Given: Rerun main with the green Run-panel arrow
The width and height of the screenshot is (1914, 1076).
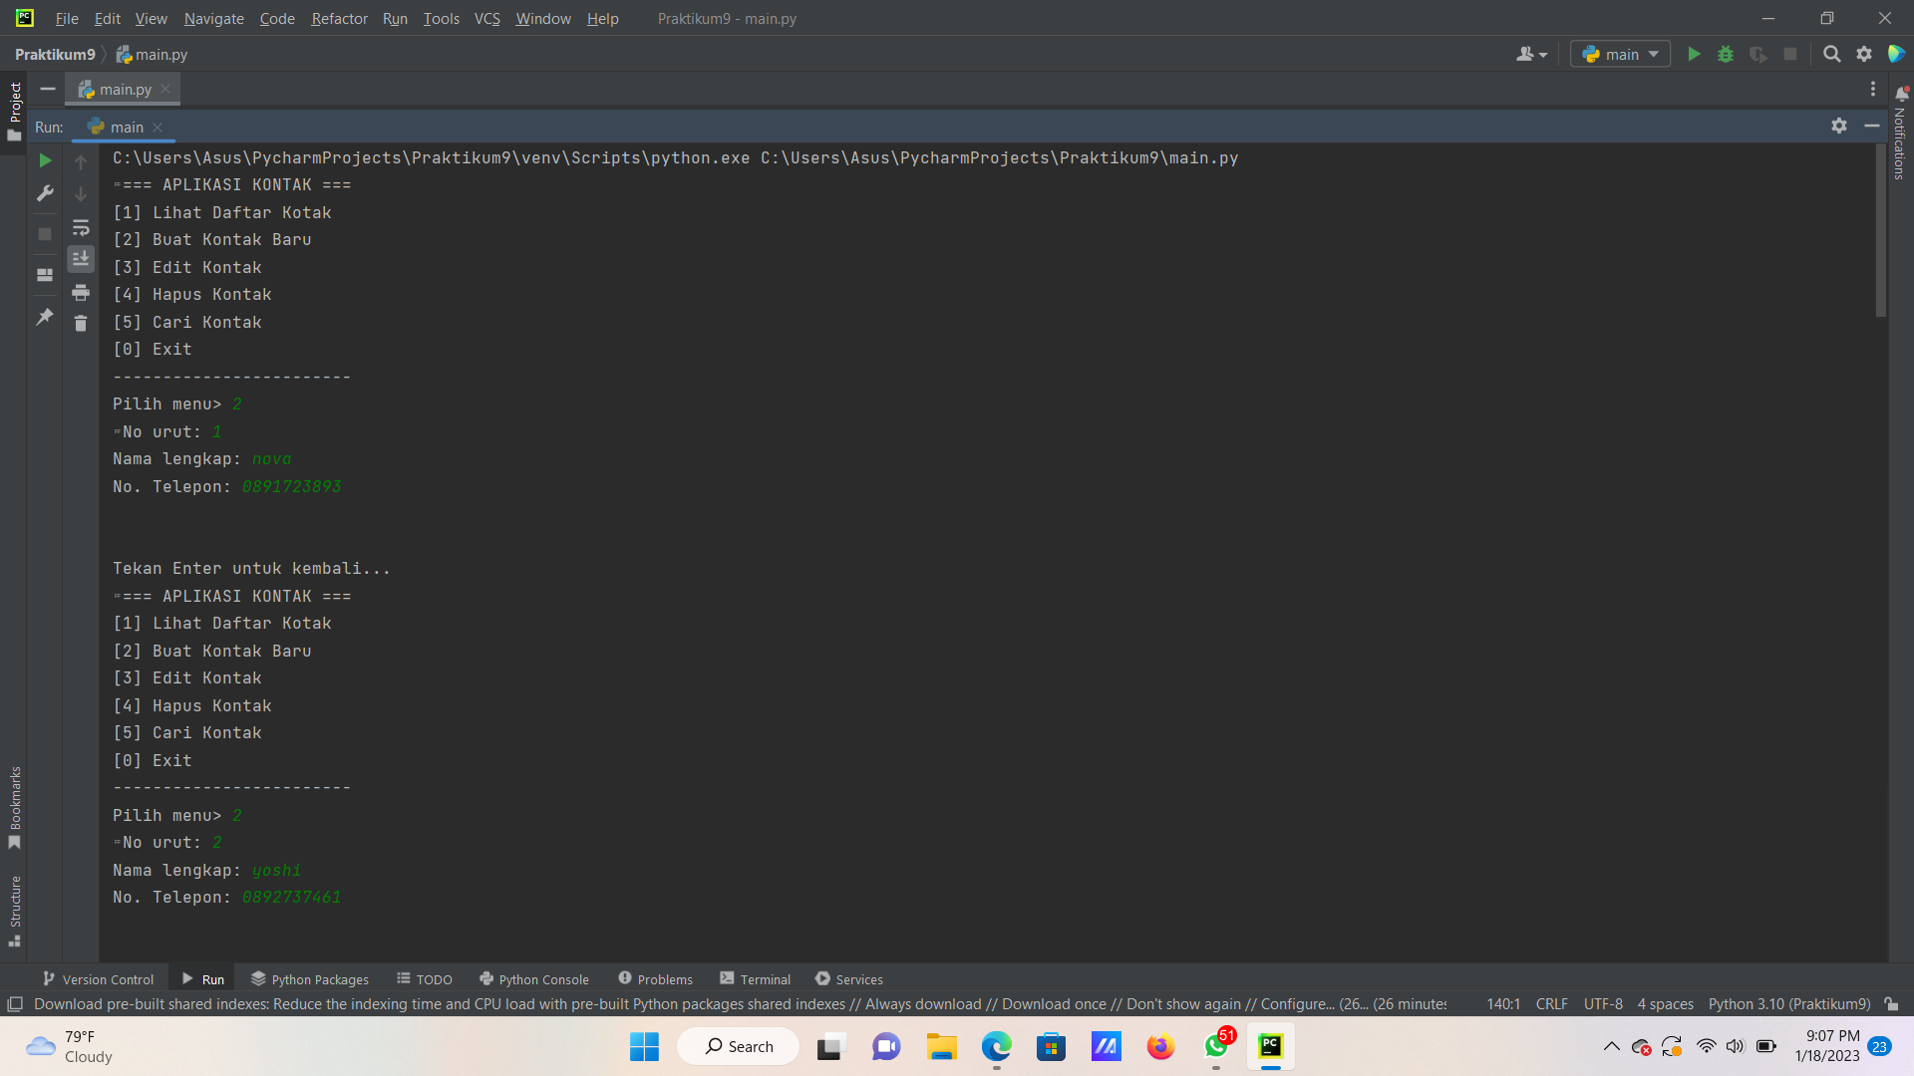Looking at the screenshot, I should click(x=45, y=160).
